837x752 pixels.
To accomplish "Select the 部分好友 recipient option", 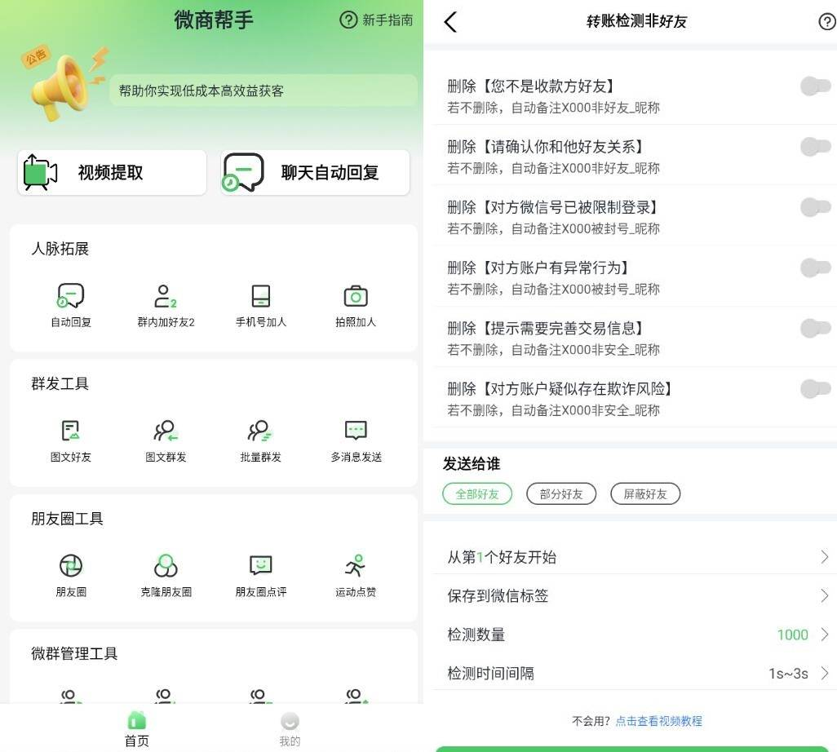I will point(561,494).
